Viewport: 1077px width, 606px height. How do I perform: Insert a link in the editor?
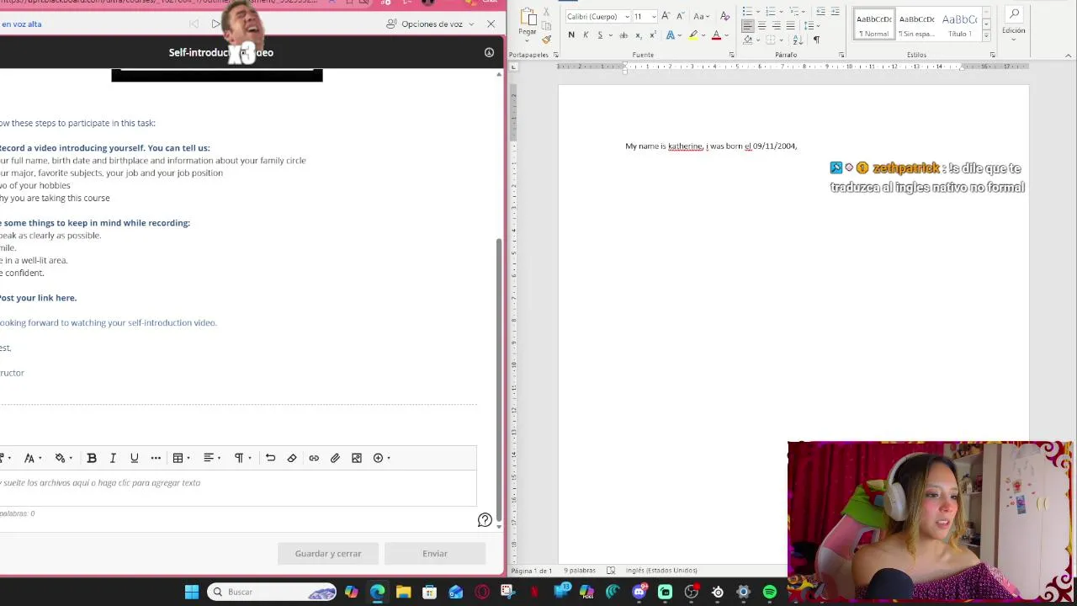(314, 458)
